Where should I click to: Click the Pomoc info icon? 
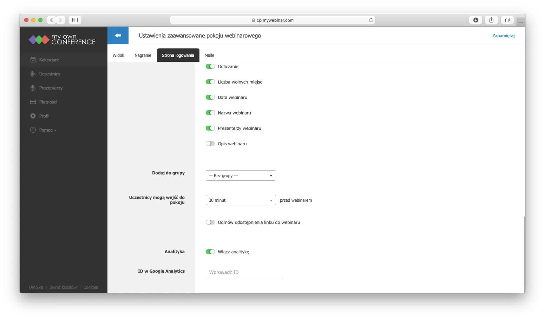pyautogui.click(x=33, y=130)
